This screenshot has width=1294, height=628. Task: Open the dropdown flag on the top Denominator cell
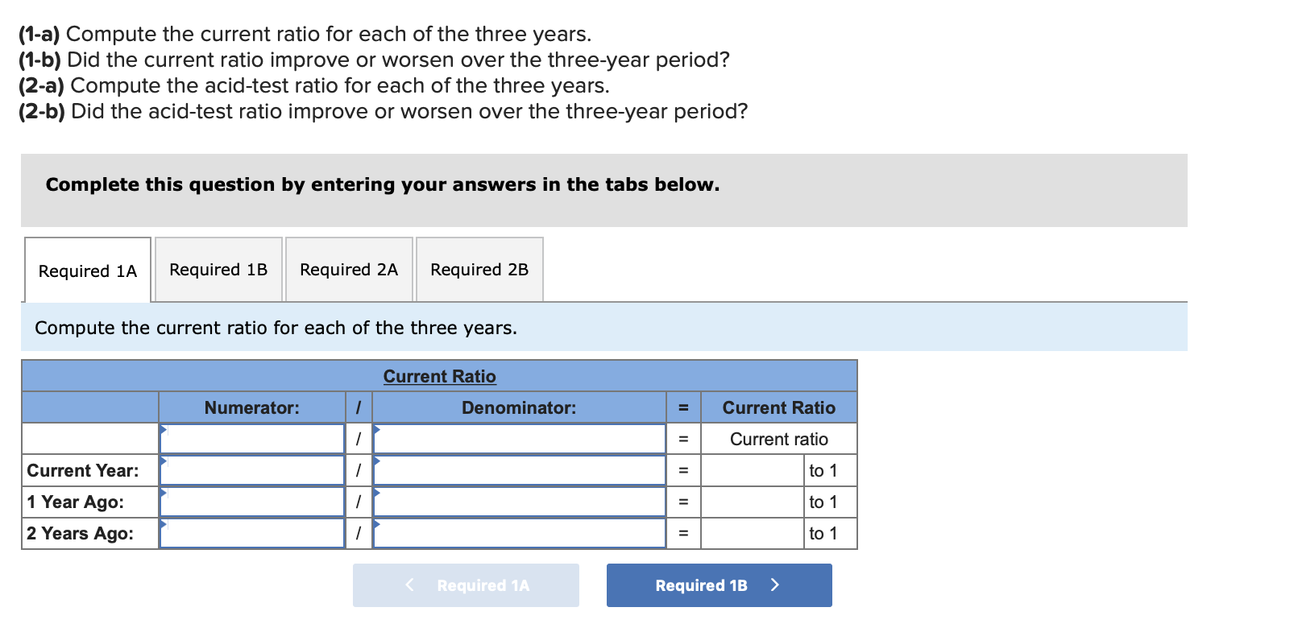(376, 429)
